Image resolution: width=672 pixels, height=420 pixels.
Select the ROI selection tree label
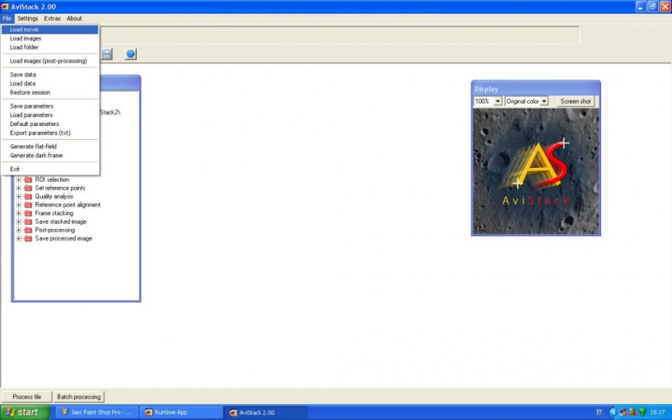52,179
